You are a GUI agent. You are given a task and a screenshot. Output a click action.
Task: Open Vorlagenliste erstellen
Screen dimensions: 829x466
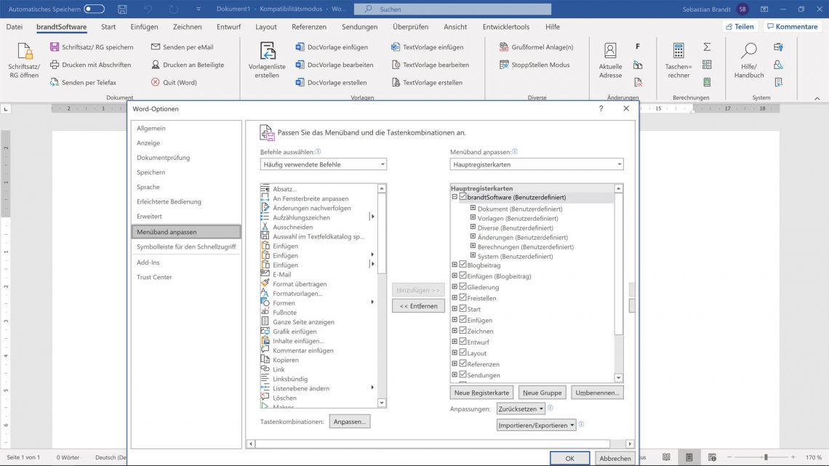(x=267, y=61)
